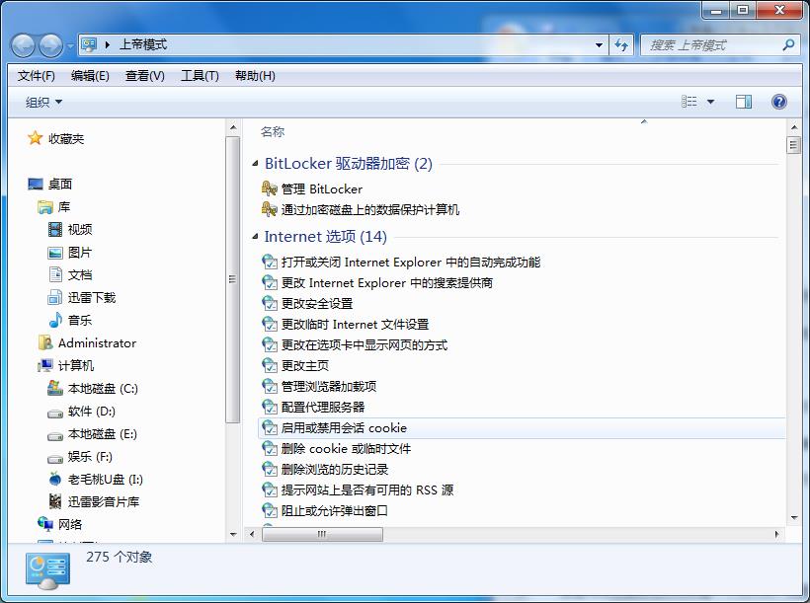Click the 图片 picture library icon

click(x=55, y=253)
